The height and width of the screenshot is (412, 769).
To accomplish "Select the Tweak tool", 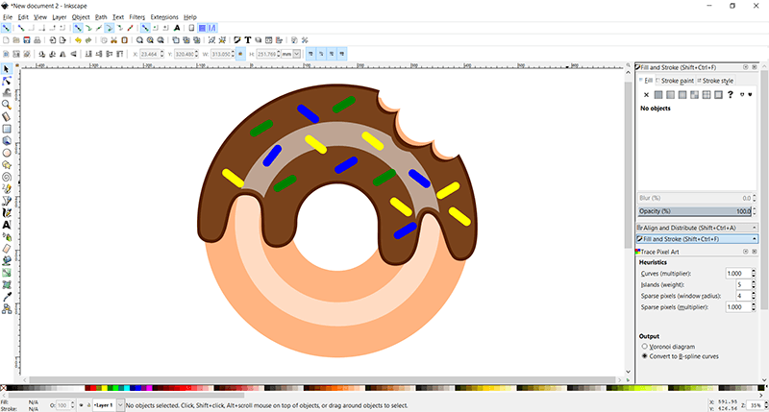I will pyautogui.click(x=7, y=92).
